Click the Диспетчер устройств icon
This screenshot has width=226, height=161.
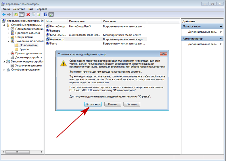point(13,57)
